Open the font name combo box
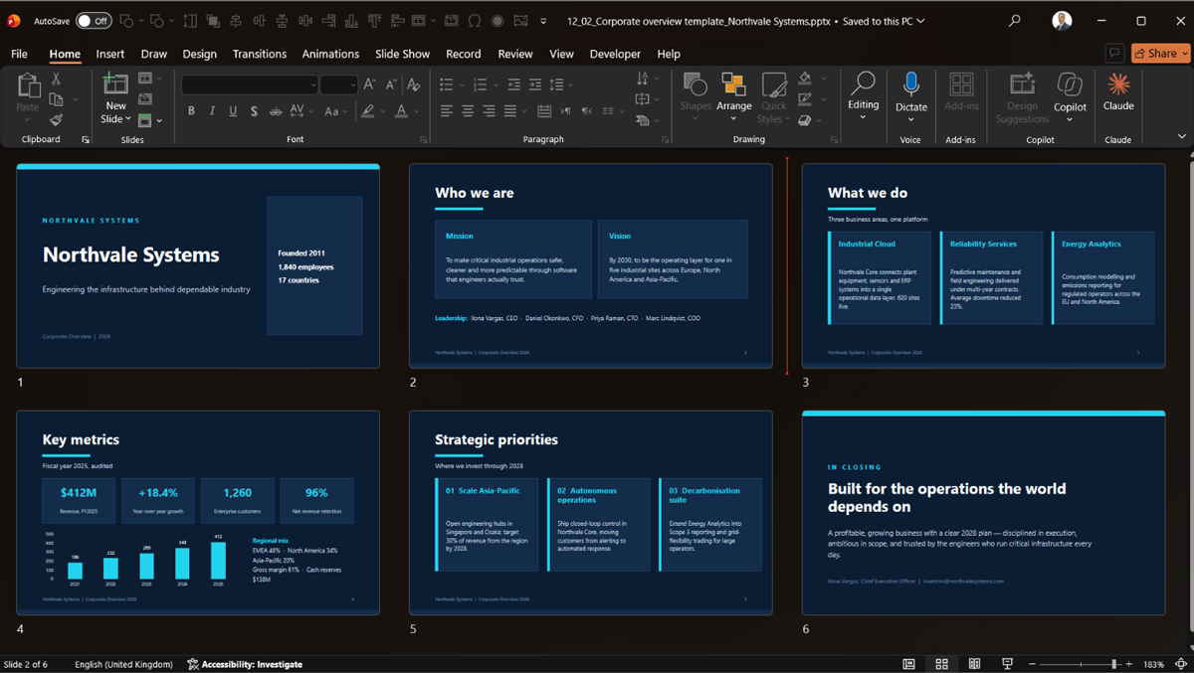The image size is (1194, 673). [250, 84]
